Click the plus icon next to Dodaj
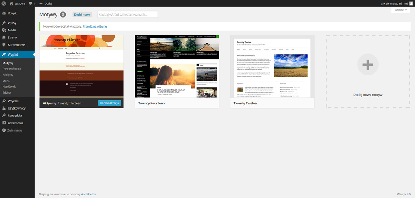The image size is (415, 198). click(x=41, y=3)
